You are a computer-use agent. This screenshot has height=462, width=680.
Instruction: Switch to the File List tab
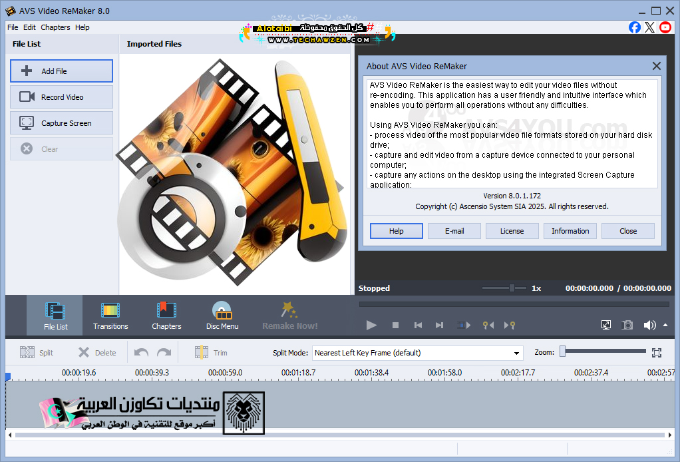click(55, 316)
